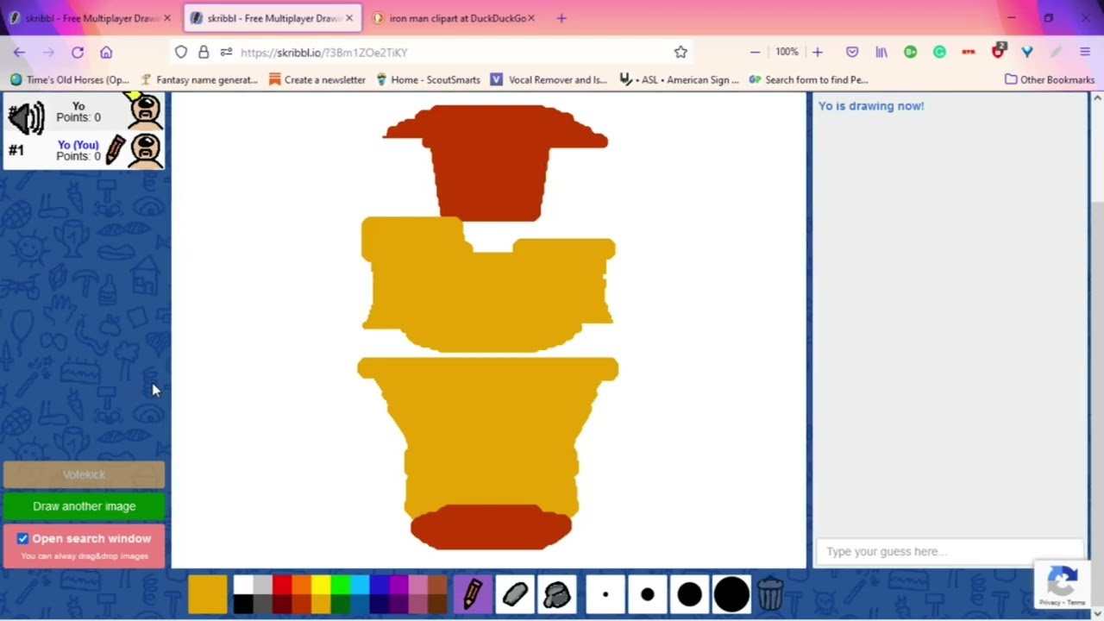Select the pencil drawing tool
This screenshot has width=1104, height=621.
click(x=473, y=594)
